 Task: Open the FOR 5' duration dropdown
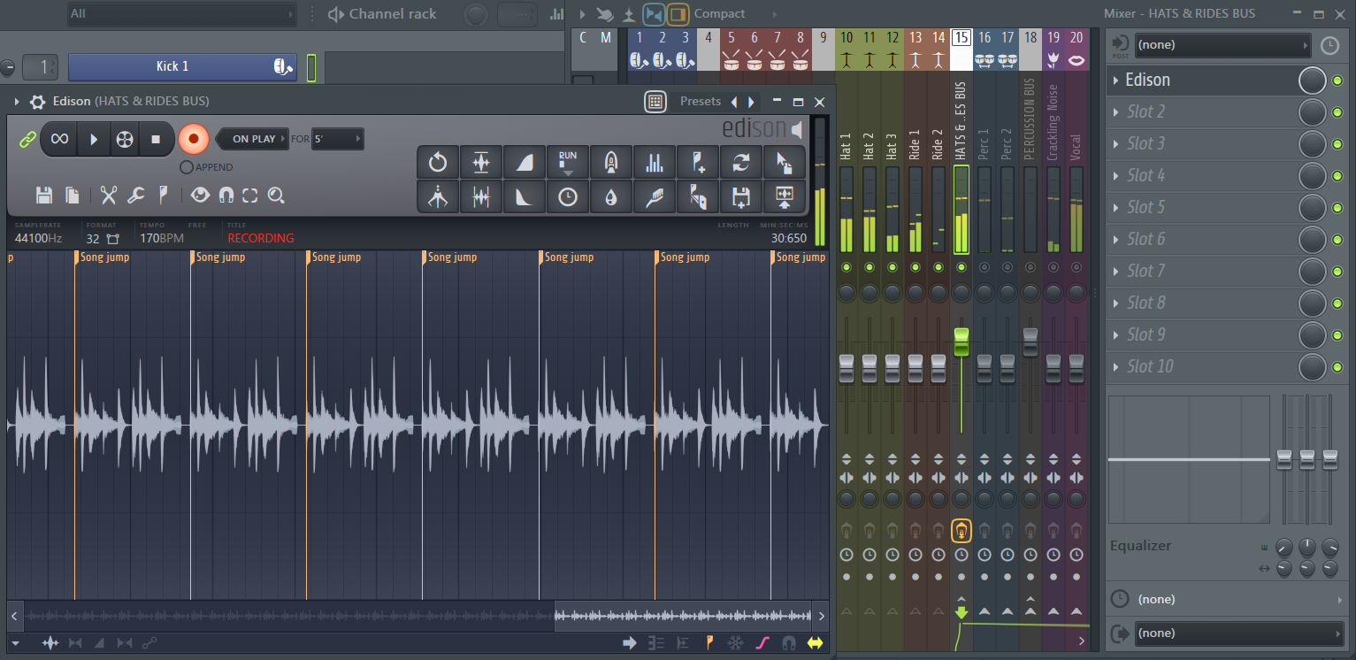click(x=337, y=139)
